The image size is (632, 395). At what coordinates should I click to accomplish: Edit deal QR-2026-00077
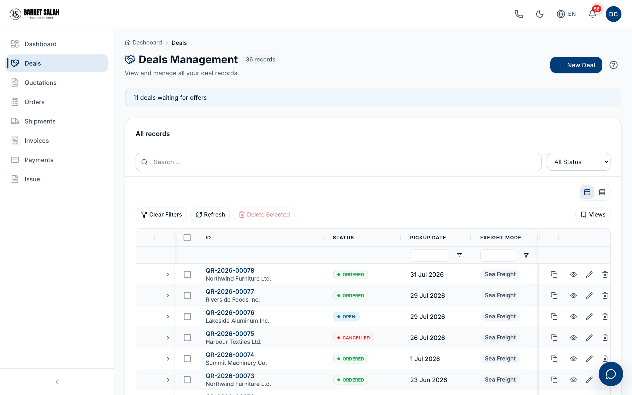click(589, 296)
